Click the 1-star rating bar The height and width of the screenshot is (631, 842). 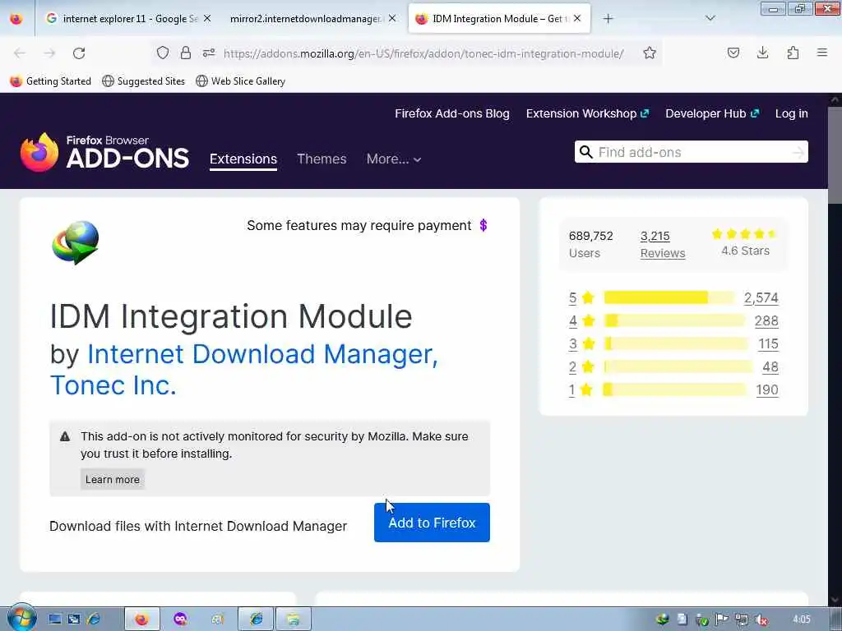675,389
